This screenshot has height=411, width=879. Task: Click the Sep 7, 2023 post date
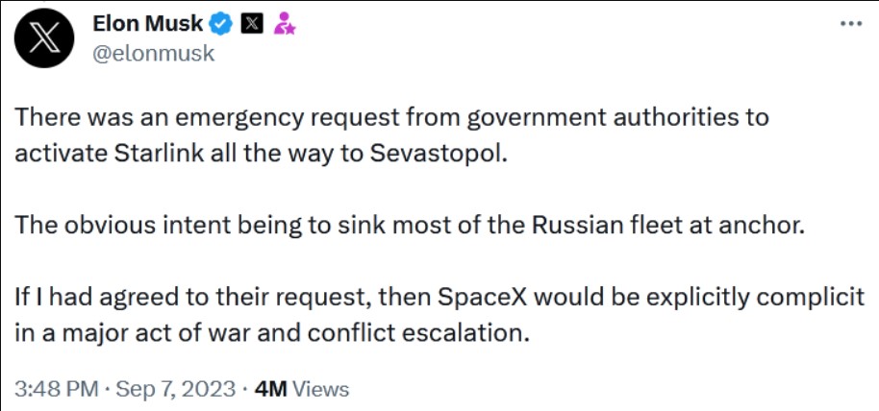(x=176, y=389)
